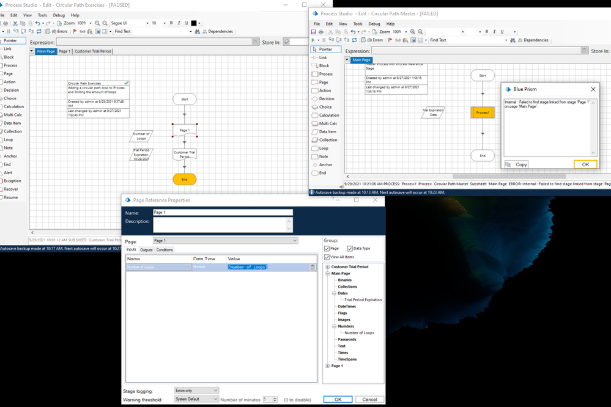Cancel the Page Reference Properties dialog

click(x=369, y=399)
